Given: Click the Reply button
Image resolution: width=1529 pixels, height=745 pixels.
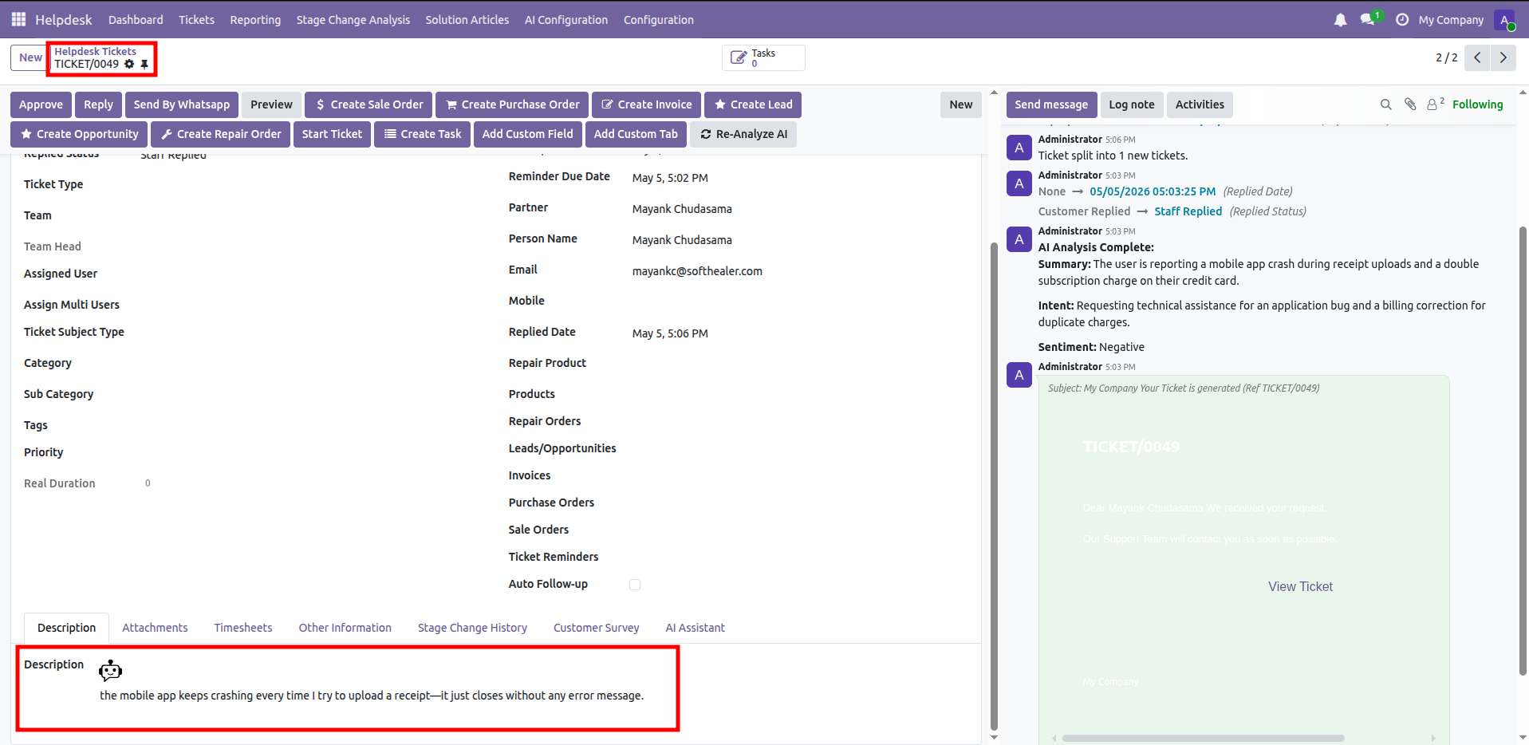Looking at the screenshot, I should pos(98,104).
